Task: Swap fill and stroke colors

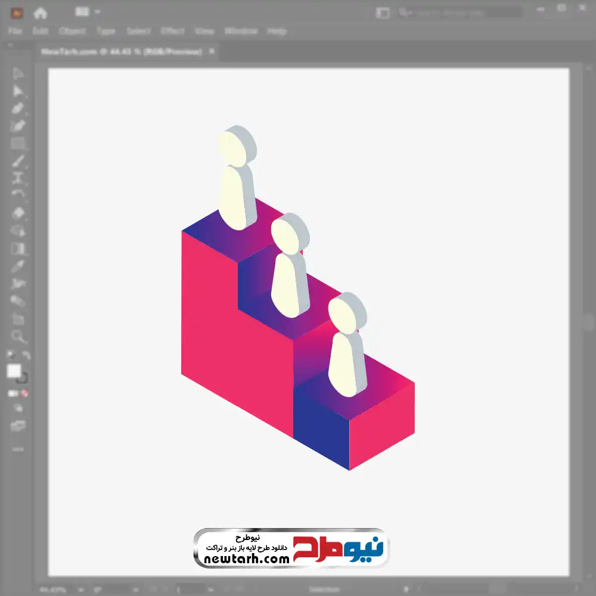Action: pos(26,356)
